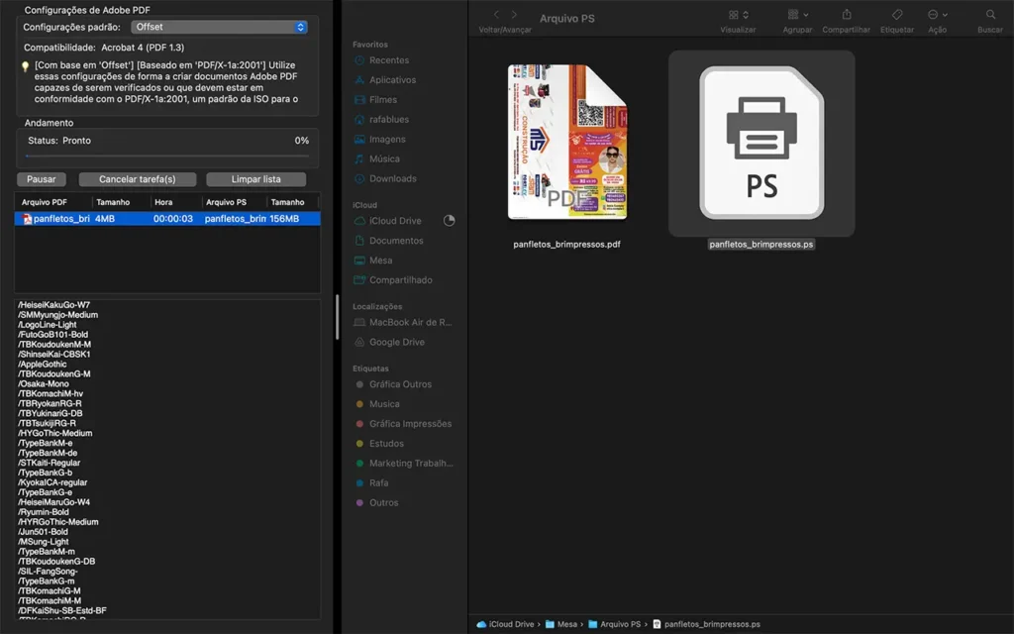Select the PS printer file icon

[761, 143]
